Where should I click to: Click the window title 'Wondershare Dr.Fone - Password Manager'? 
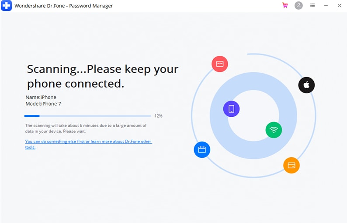(x=64, y=6)
